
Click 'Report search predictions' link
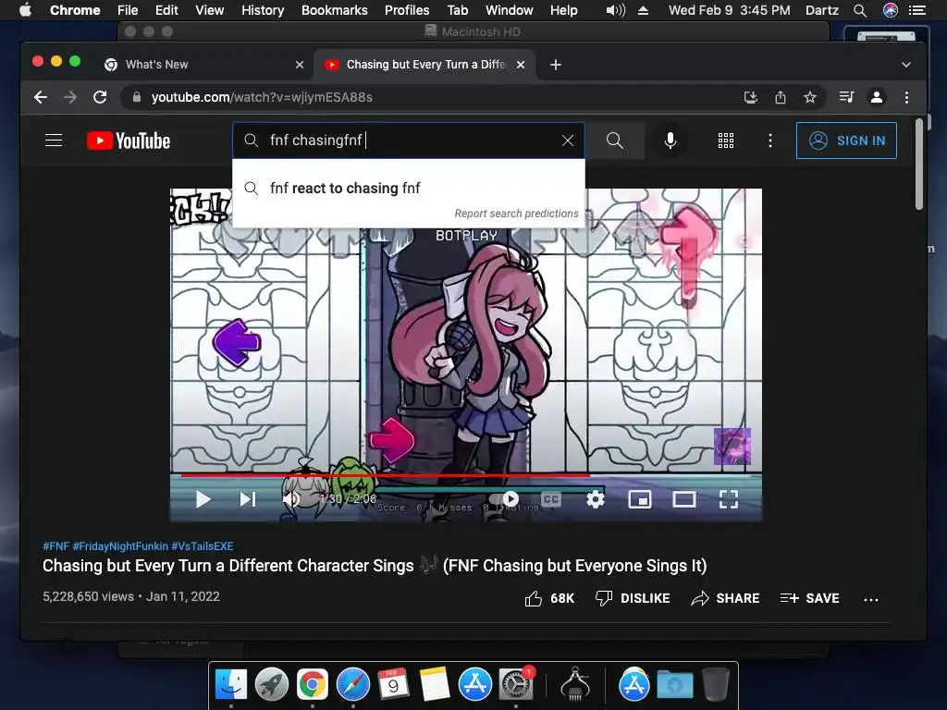[516, 214]
